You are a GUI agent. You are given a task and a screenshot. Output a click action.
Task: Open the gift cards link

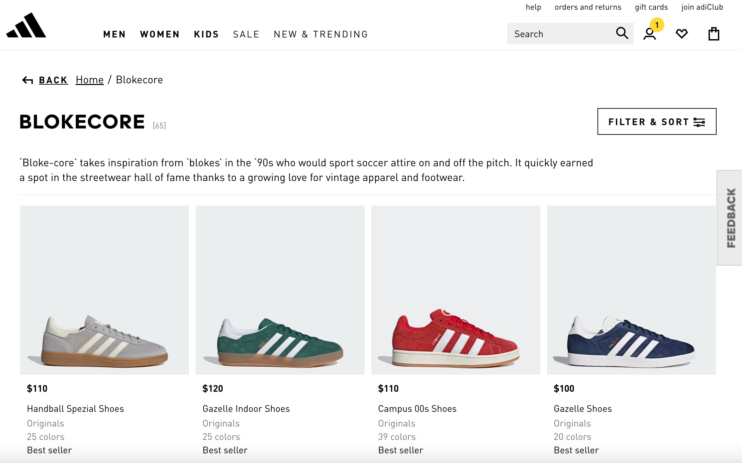651,7
